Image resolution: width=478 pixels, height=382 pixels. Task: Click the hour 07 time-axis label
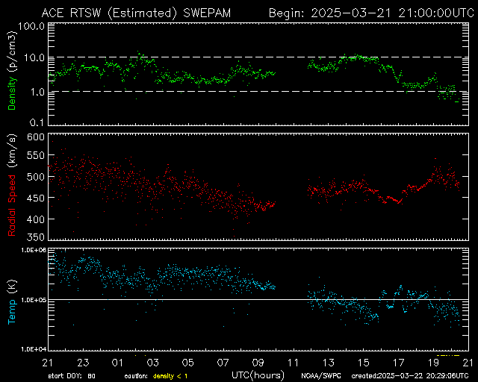pos(223,363)
